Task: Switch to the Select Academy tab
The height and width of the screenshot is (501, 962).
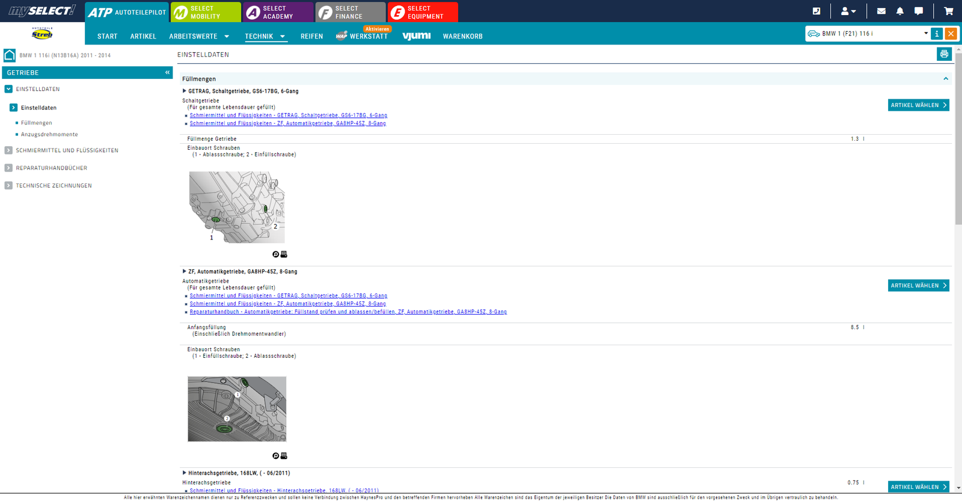Action: 278,12
